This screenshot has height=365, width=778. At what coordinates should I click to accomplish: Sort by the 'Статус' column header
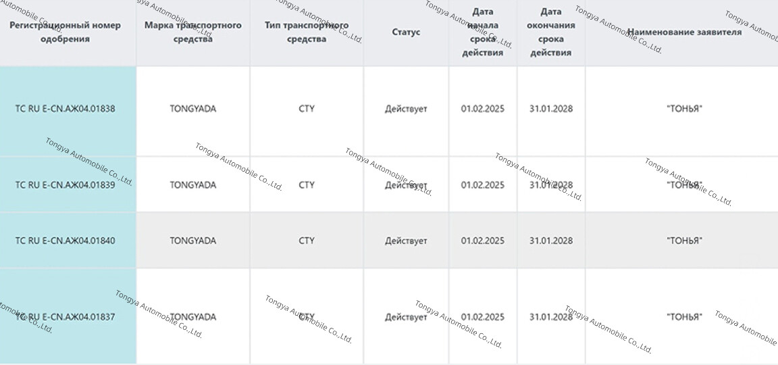coord(406,32)
